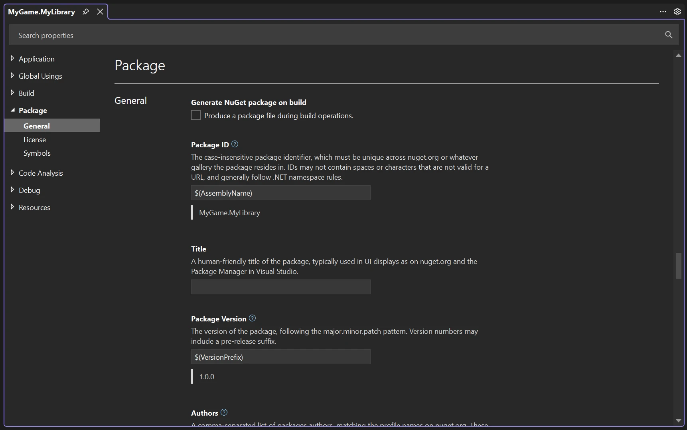
Task: Expand the Global Usings section
Action: pyautogui.click(x=12, y=75)
